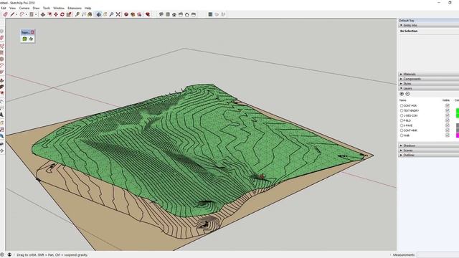
Task: Click the dark teal toolbar icon beside views
Action: pyautogui.click(x=210, y=14)
